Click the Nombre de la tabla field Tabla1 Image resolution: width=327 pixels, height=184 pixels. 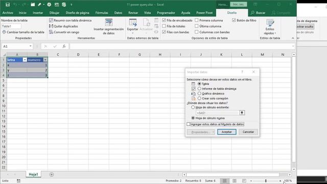coord(11,26)
